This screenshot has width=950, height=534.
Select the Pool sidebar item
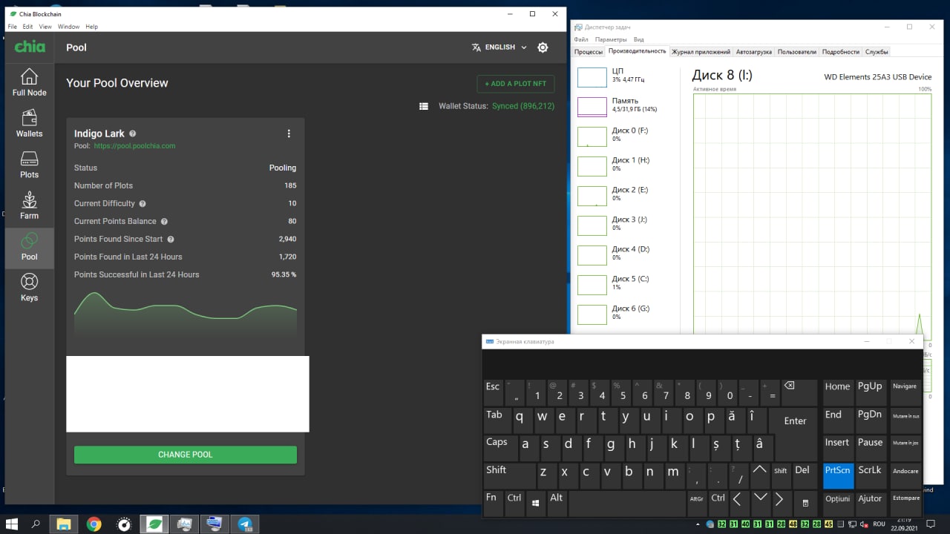29,247
